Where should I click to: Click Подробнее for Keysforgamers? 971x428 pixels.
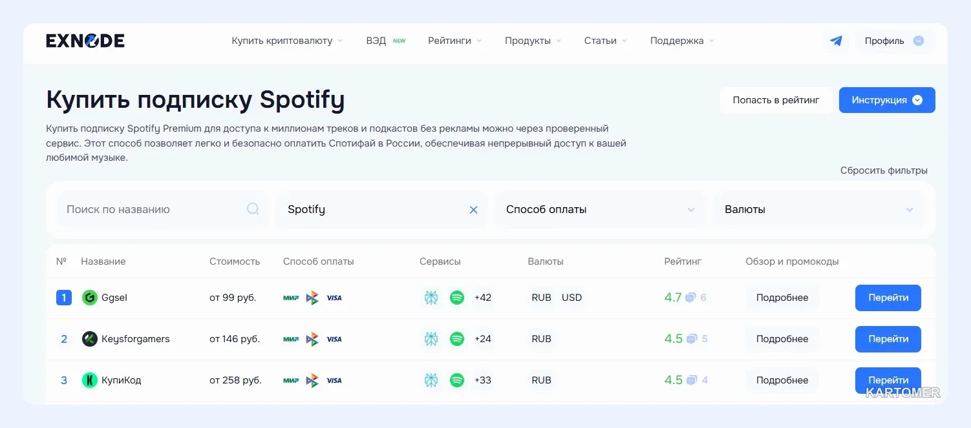pos(782,339)
